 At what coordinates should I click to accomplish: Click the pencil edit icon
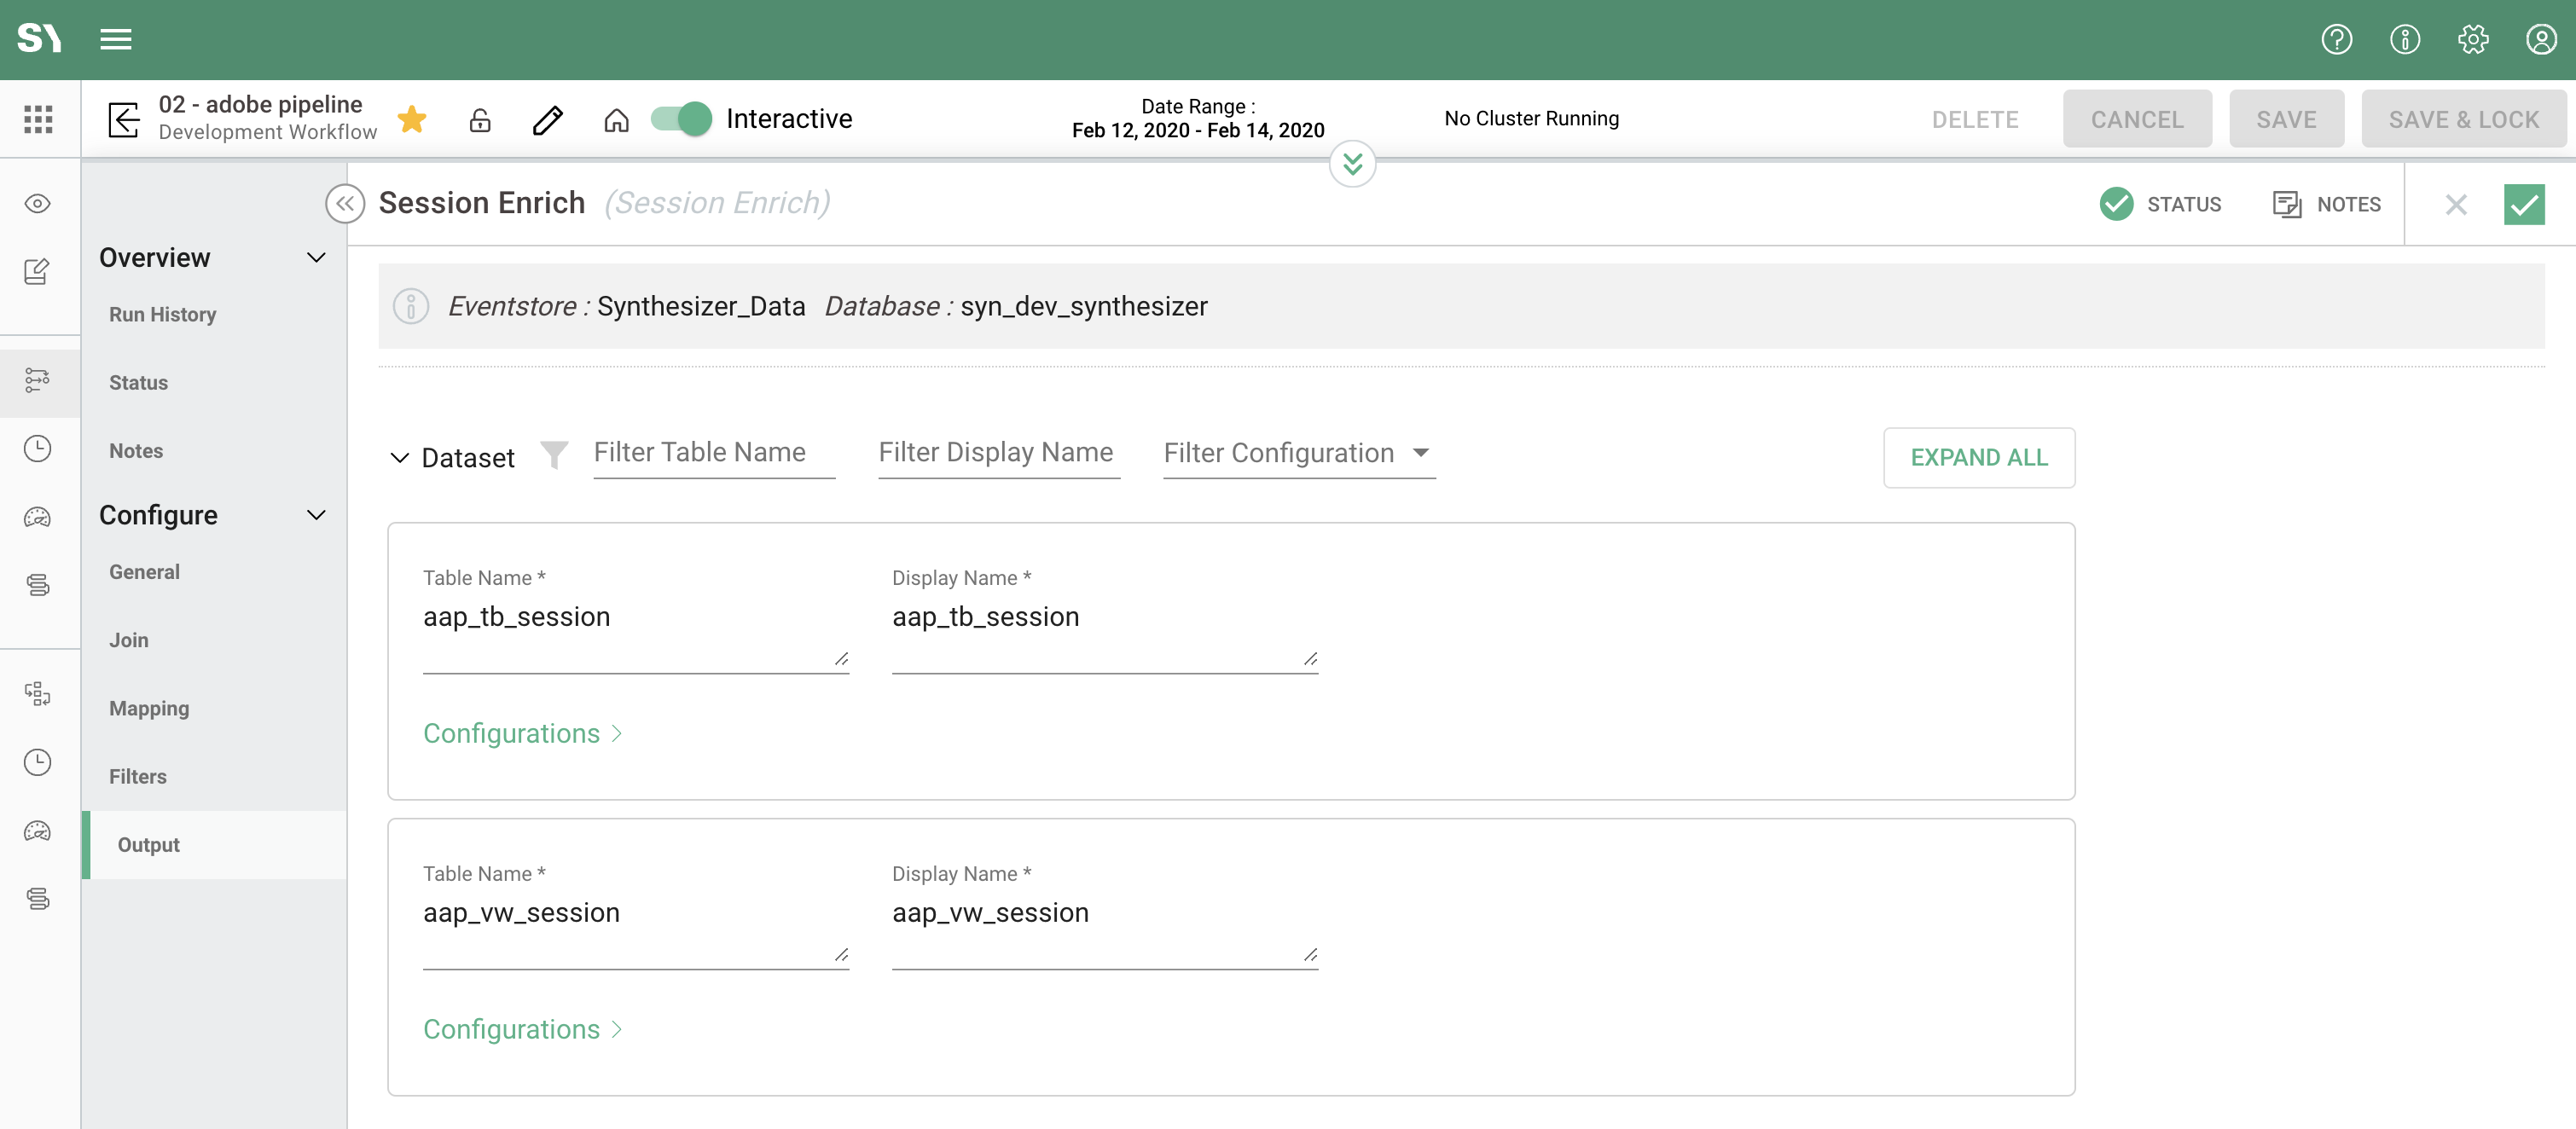548,120
